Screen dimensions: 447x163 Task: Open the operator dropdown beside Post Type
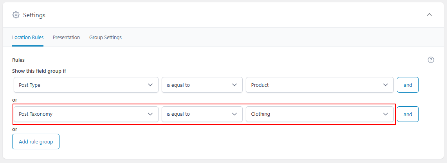[202, 85]
